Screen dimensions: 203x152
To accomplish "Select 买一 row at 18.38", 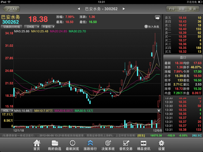I will click(183, 37).
